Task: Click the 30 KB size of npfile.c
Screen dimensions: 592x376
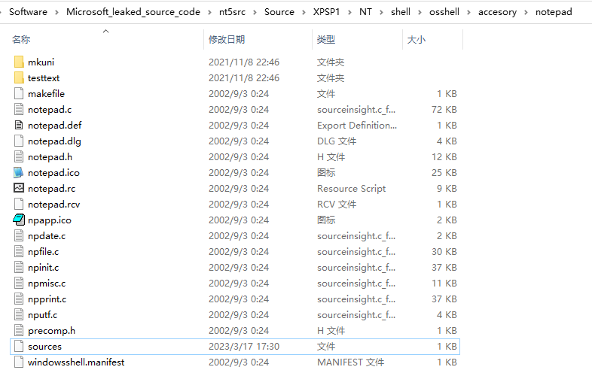Action: pos(444,252)
